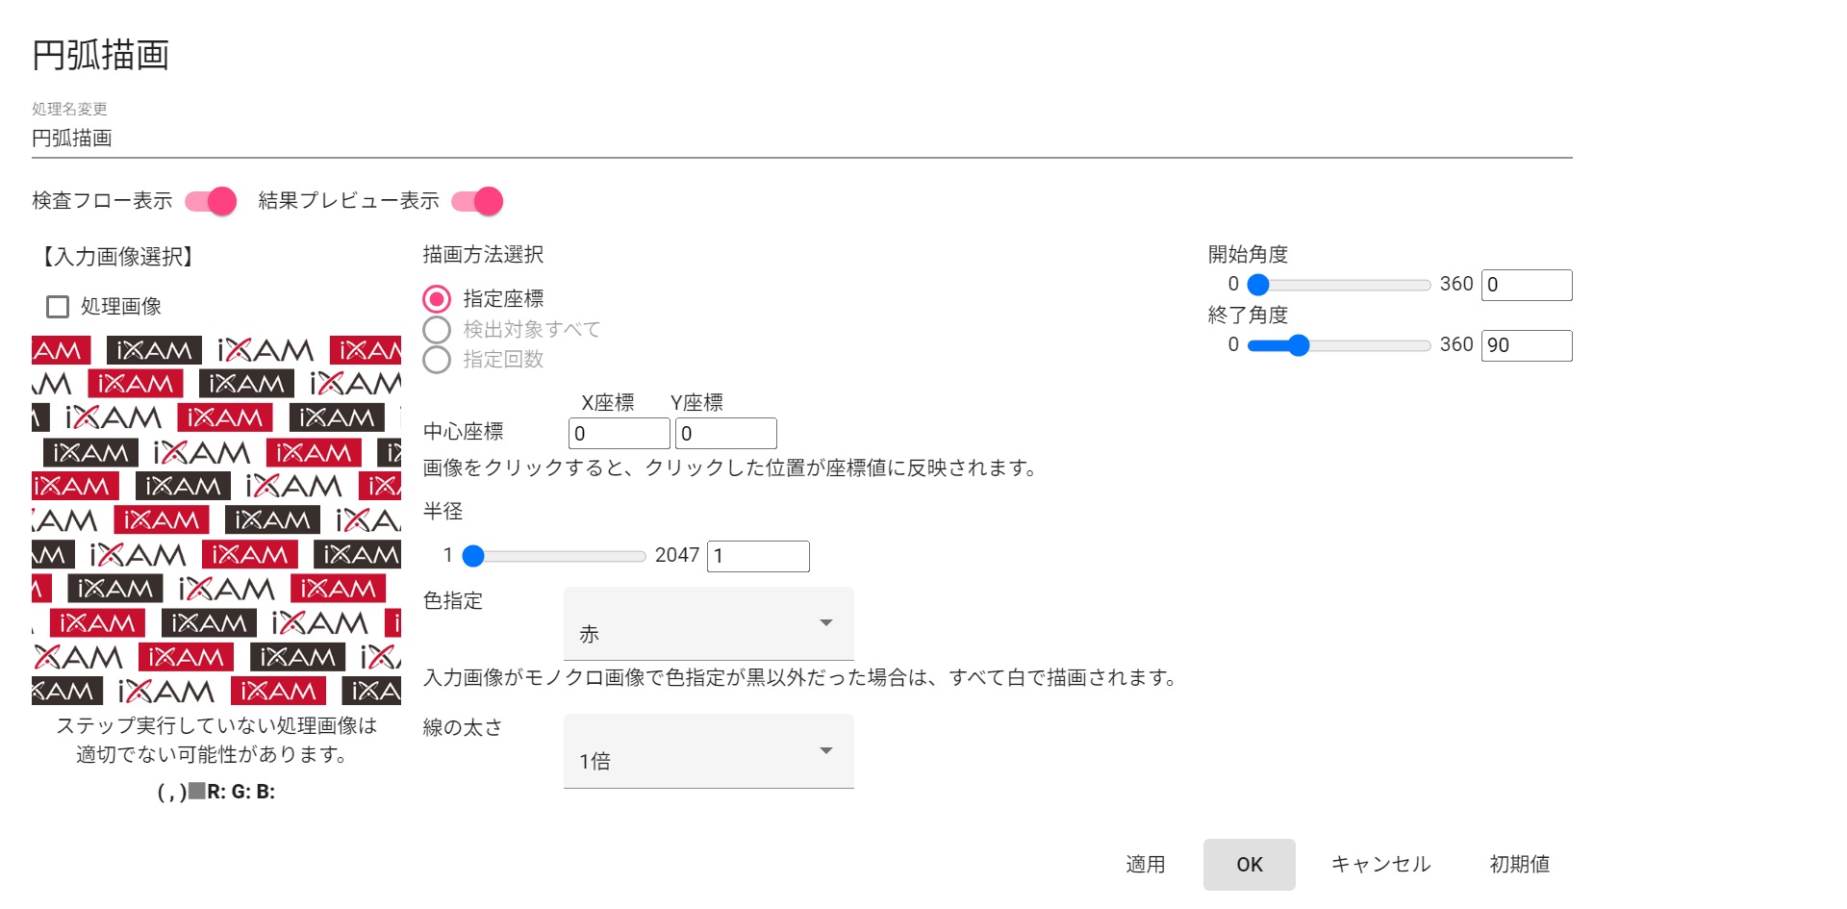Select the 検出対象すべて radio option
Screen dimensions: 1847x909
pyautogui.click(x=437, y=330)
